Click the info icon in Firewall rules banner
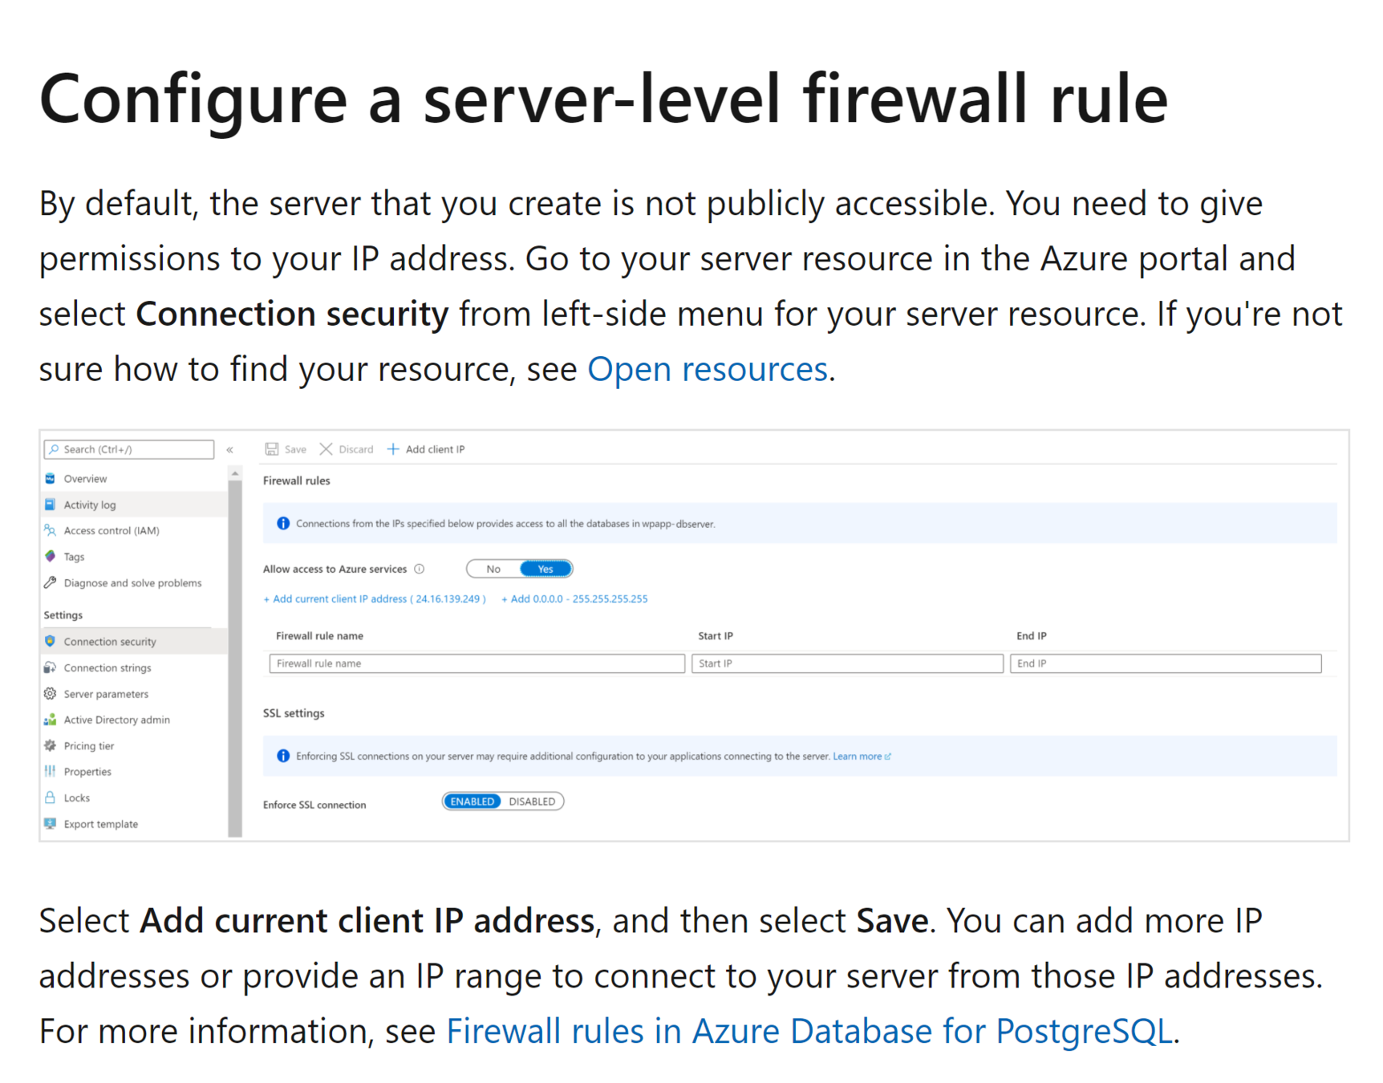 [283, 523]
